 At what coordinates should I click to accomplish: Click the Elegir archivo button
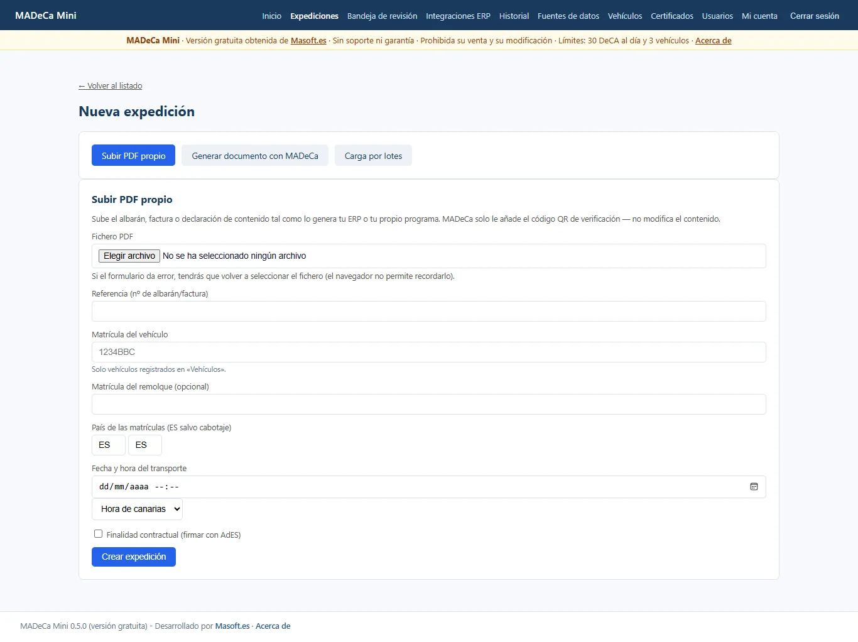(129, 256)
